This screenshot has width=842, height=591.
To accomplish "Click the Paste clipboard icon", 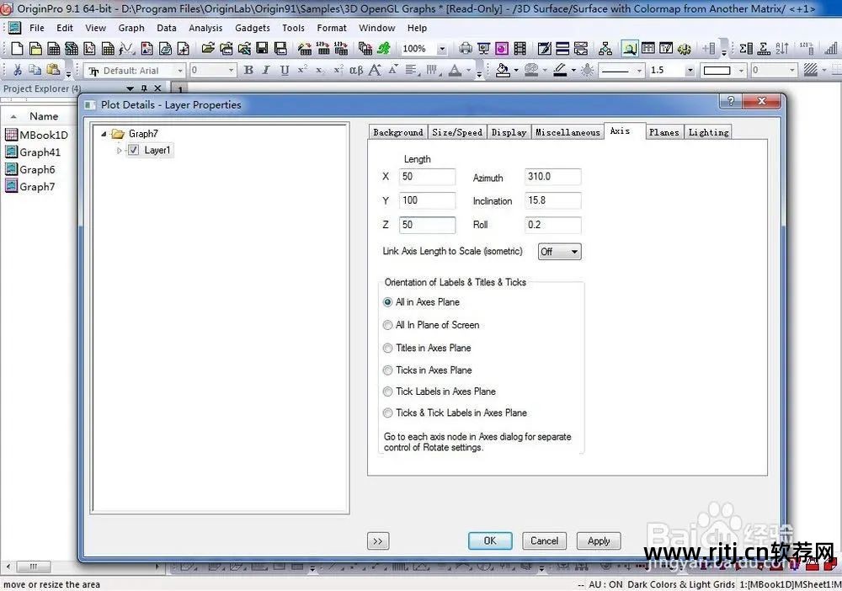I will coord(52,70).
